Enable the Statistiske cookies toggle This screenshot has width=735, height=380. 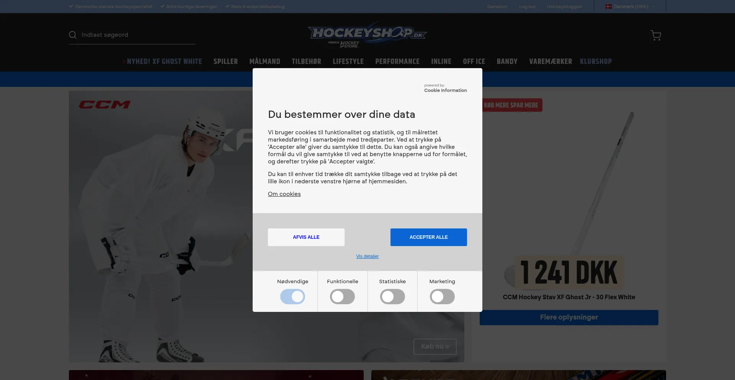392,297
